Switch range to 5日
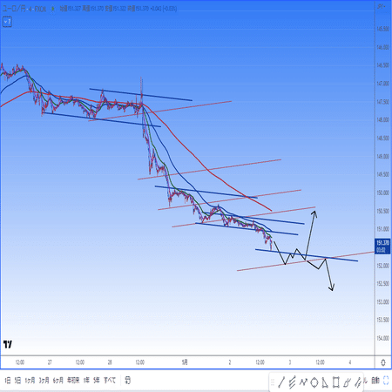392x392 pixels. (x=17, y=381)
